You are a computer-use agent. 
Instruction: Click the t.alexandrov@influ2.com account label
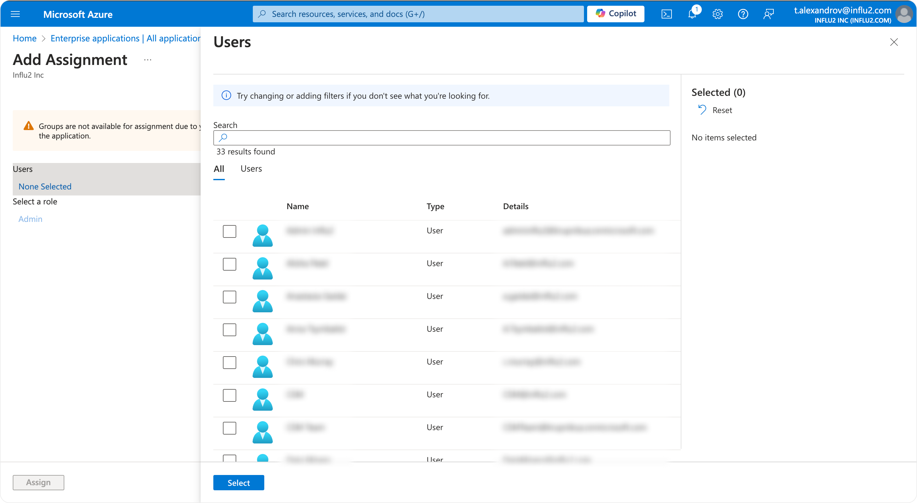pyautogui.click(x=842, y=10)
